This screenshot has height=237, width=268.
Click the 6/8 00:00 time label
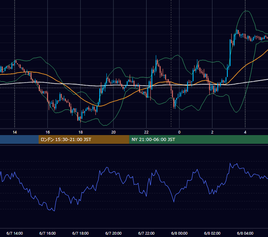point(179,233)
